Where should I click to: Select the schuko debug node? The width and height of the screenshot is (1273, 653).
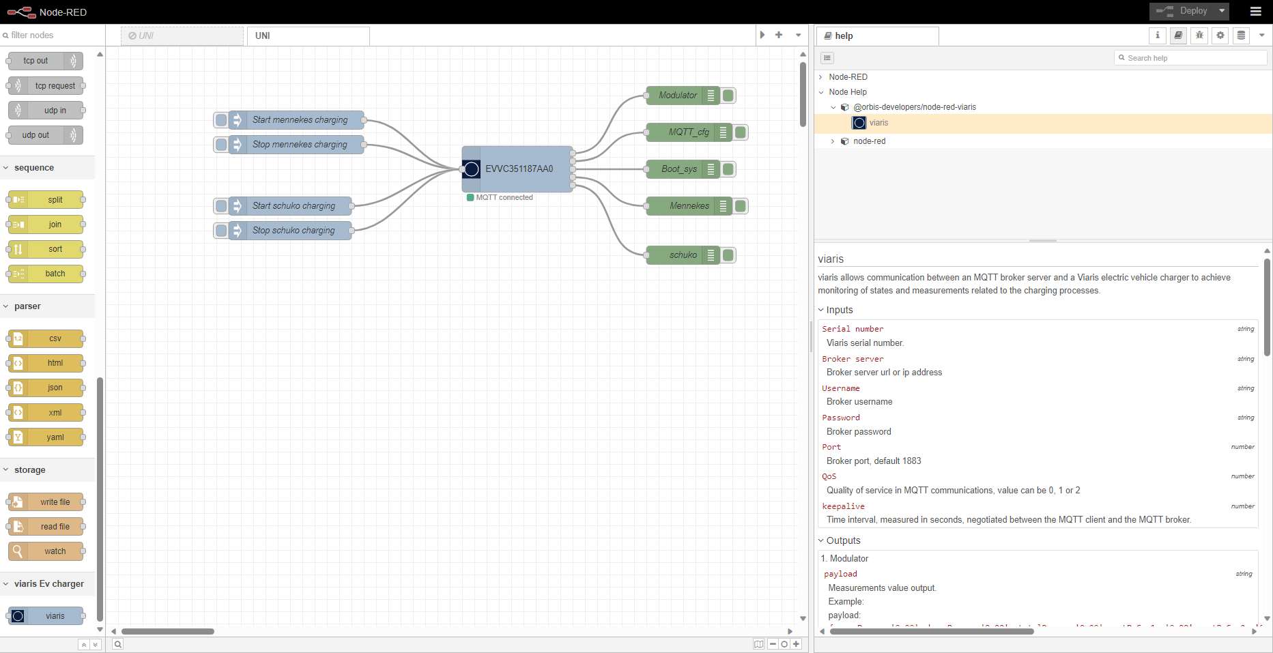pyautogui.click(x=683, y=255)
